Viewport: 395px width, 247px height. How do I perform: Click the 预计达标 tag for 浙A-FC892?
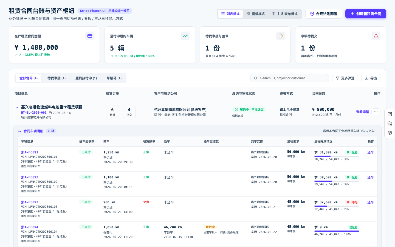pyautogui.click(x=352, y=178)
